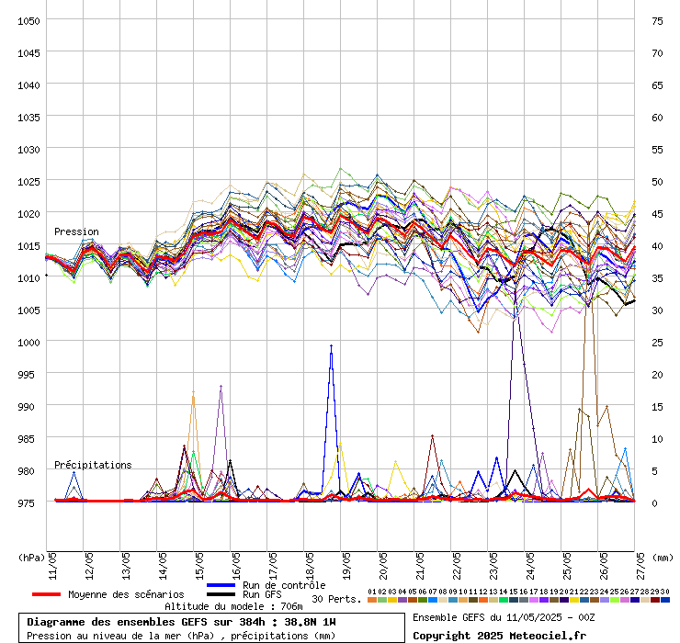Click the 24/05 date label on x-axis
Viewport: 680px width, 643px height.
tap(530, 566)
